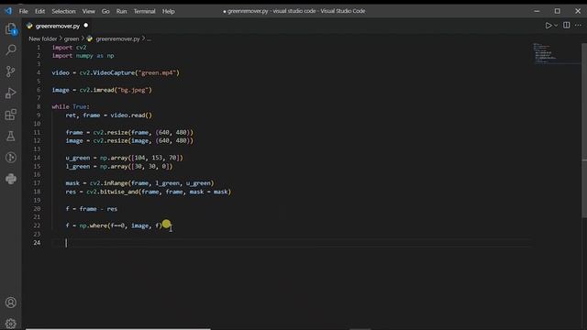The image size is (587, 330).
Task: Click 'np.where' on line 22
Action: coord(94,225)
